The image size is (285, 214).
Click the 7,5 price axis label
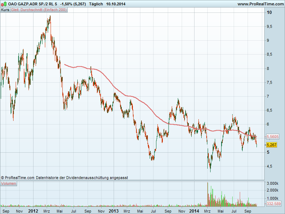pos(269,83)
